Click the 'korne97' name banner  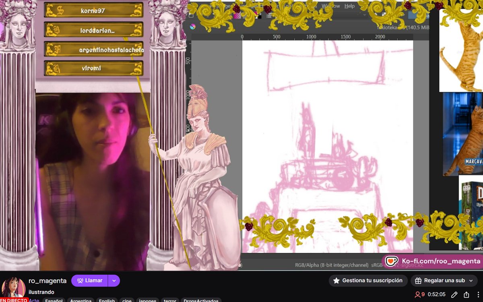pos(94,10)
